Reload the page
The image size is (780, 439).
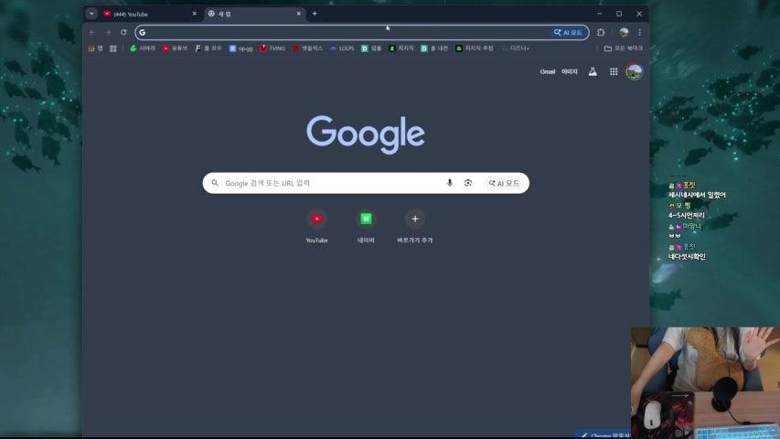tap(123, 32)
